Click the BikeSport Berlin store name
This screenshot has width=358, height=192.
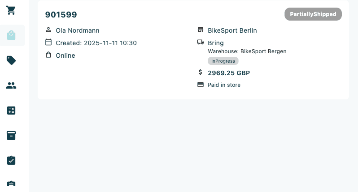tap(232, 30)
